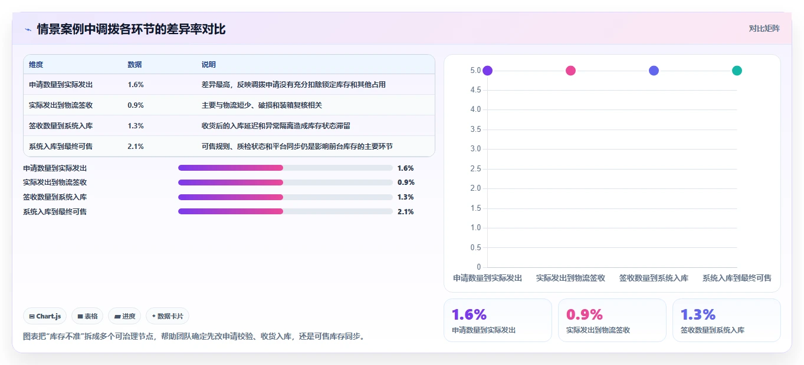
Task: Click the 1.6% data card
Action: click(x=498, y=320)
